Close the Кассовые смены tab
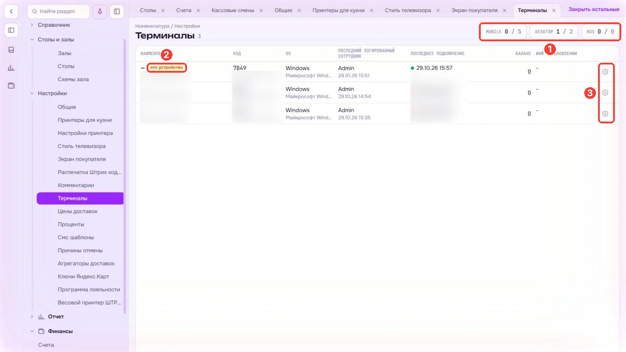626x352 pixels. click(x=261, y=10)
